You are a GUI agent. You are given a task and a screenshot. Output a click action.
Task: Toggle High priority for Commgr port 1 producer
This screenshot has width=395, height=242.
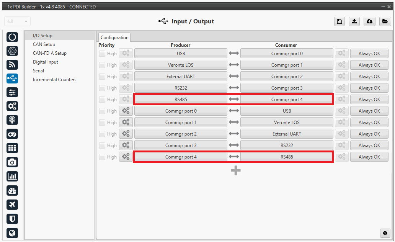click(102, 123)
